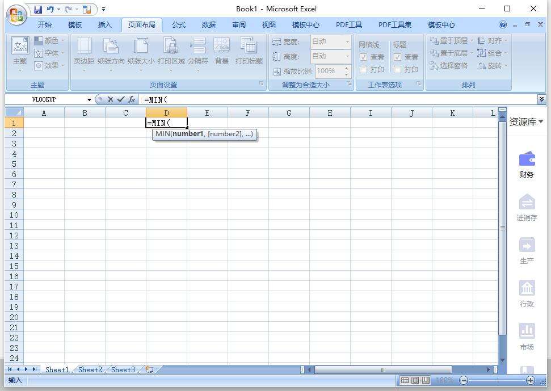The height and width of the screenshot is (391, 551).
Task: Toggle 标题 查看 headings view checkbox
Action: pyautogui.click(x=397, y=57)
